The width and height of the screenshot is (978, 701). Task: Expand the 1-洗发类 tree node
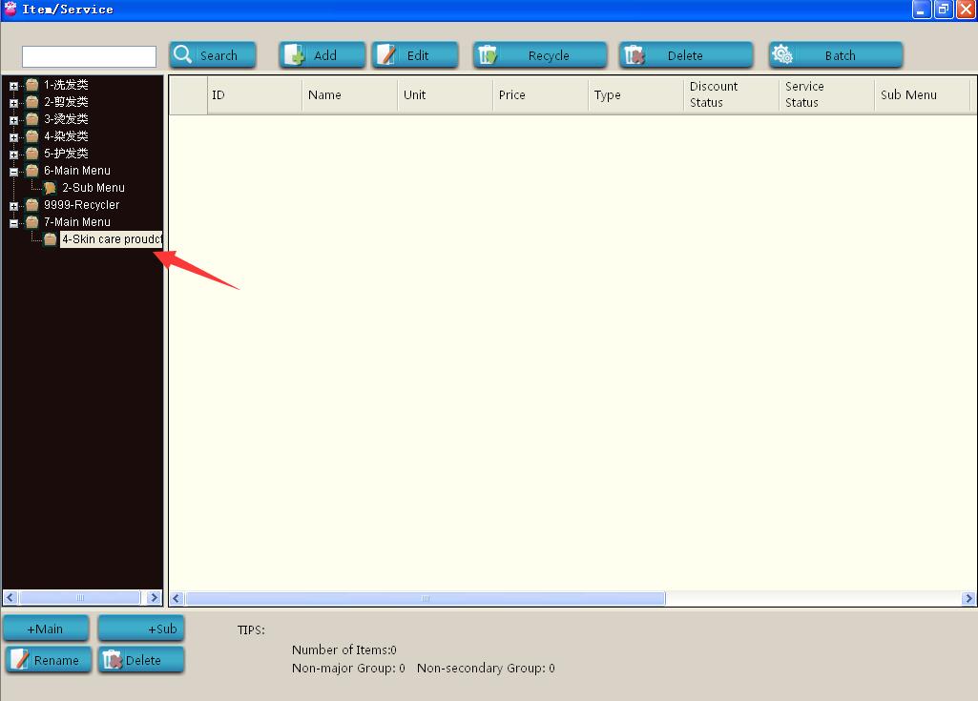[x=13, y=86]
